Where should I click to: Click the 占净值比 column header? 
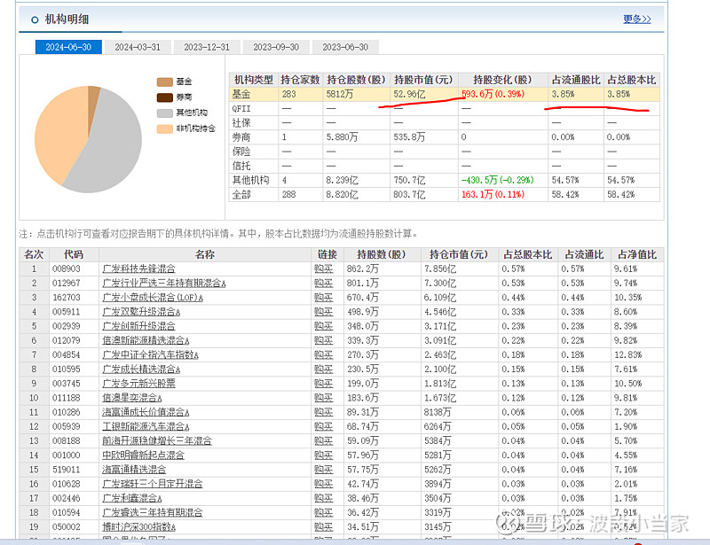[637, 254]
